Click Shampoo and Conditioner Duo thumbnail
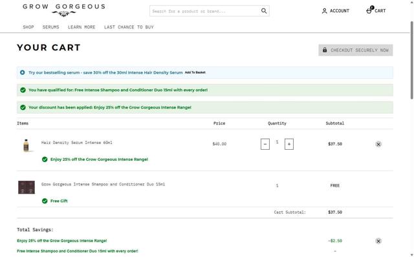The height and width of the screenshot is (257, 414). coord(27,187)
